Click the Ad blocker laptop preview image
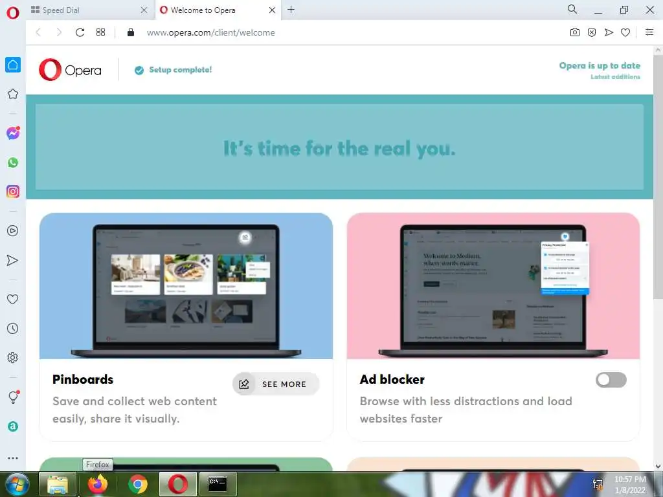 pyautogui.click(x=493, y=286)
